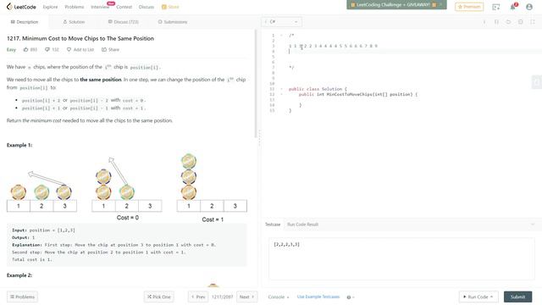542x305 pixels.
Task: Go to the Prev problem
Action: 198,297
